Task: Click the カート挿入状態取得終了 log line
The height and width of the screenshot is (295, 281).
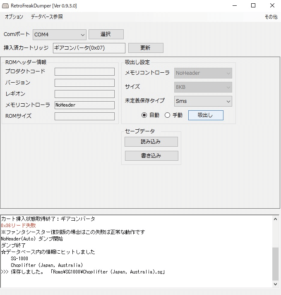Action: tap(48, 219)
